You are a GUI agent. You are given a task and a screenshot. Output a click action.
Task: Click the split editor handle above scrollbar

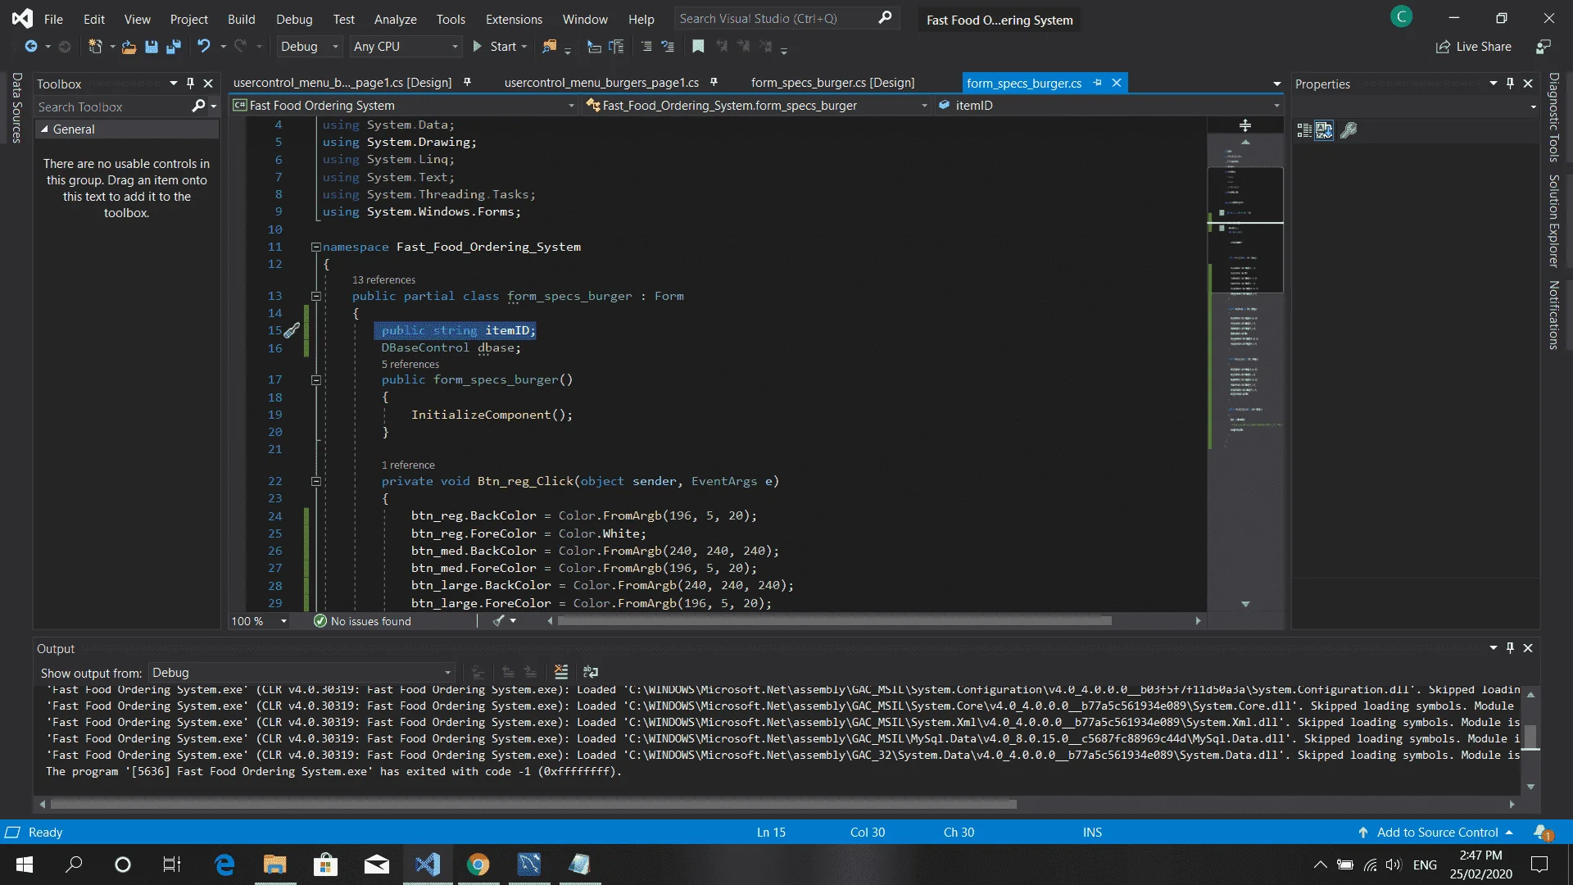[x=1245, y=125]
